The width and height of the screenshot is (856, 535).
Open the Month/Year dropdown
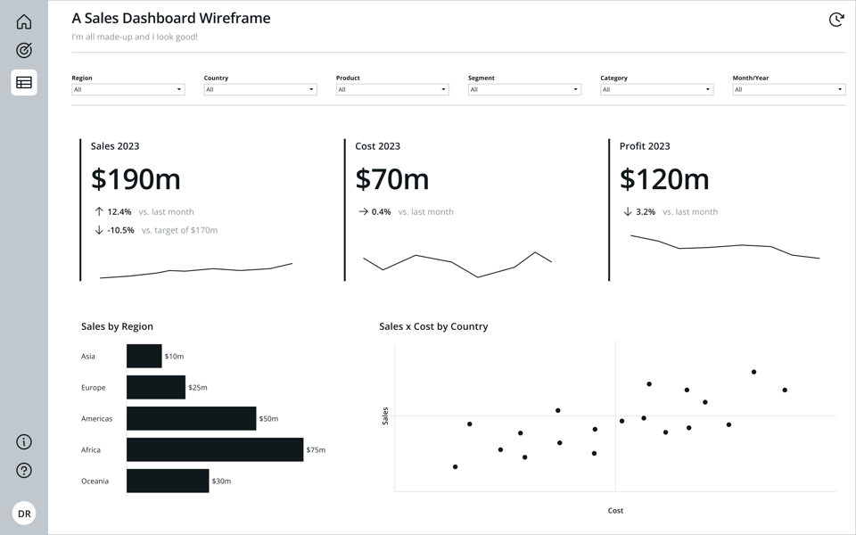tap(788, 89)
